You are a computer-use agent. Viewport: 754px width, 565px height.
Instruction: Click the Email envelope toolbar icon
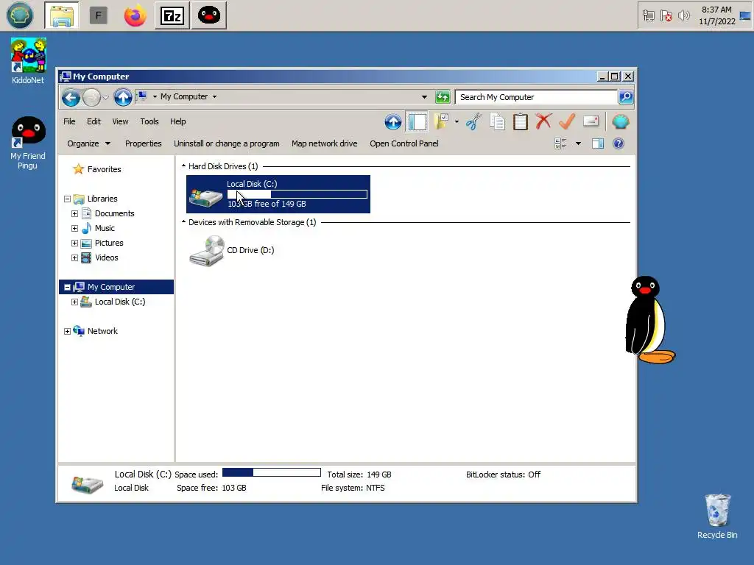click(591, 121)
